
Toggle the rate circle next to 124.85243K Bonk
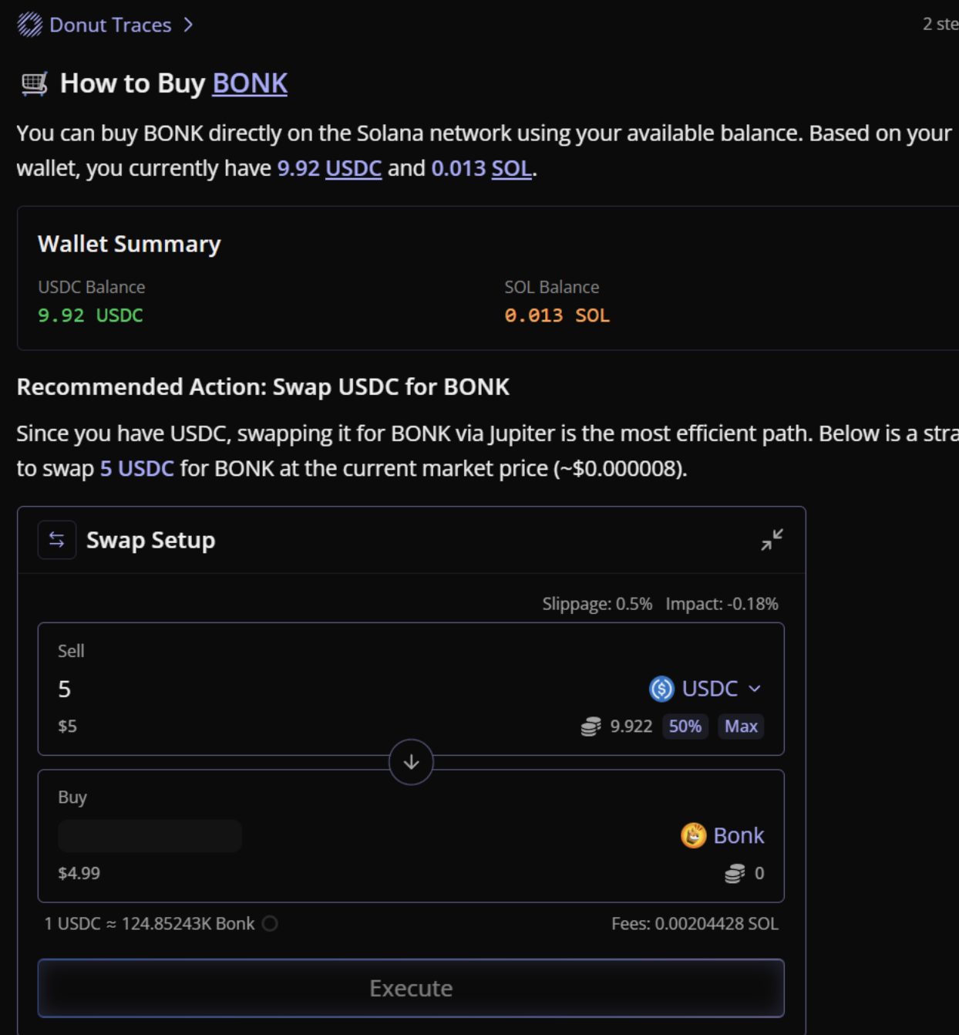click(x=270, y=923)
